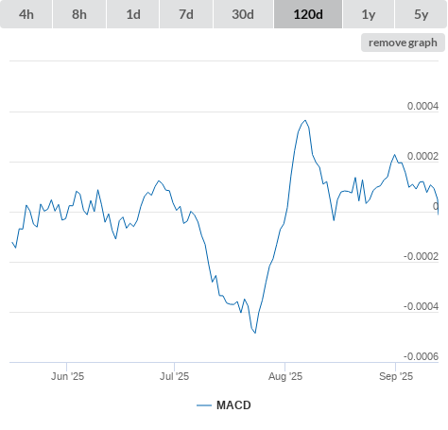Show the 1d chart range
Image resolution: width=448 pixels, height=430 pixels.
pyautogui.click(x=133, y=14)
